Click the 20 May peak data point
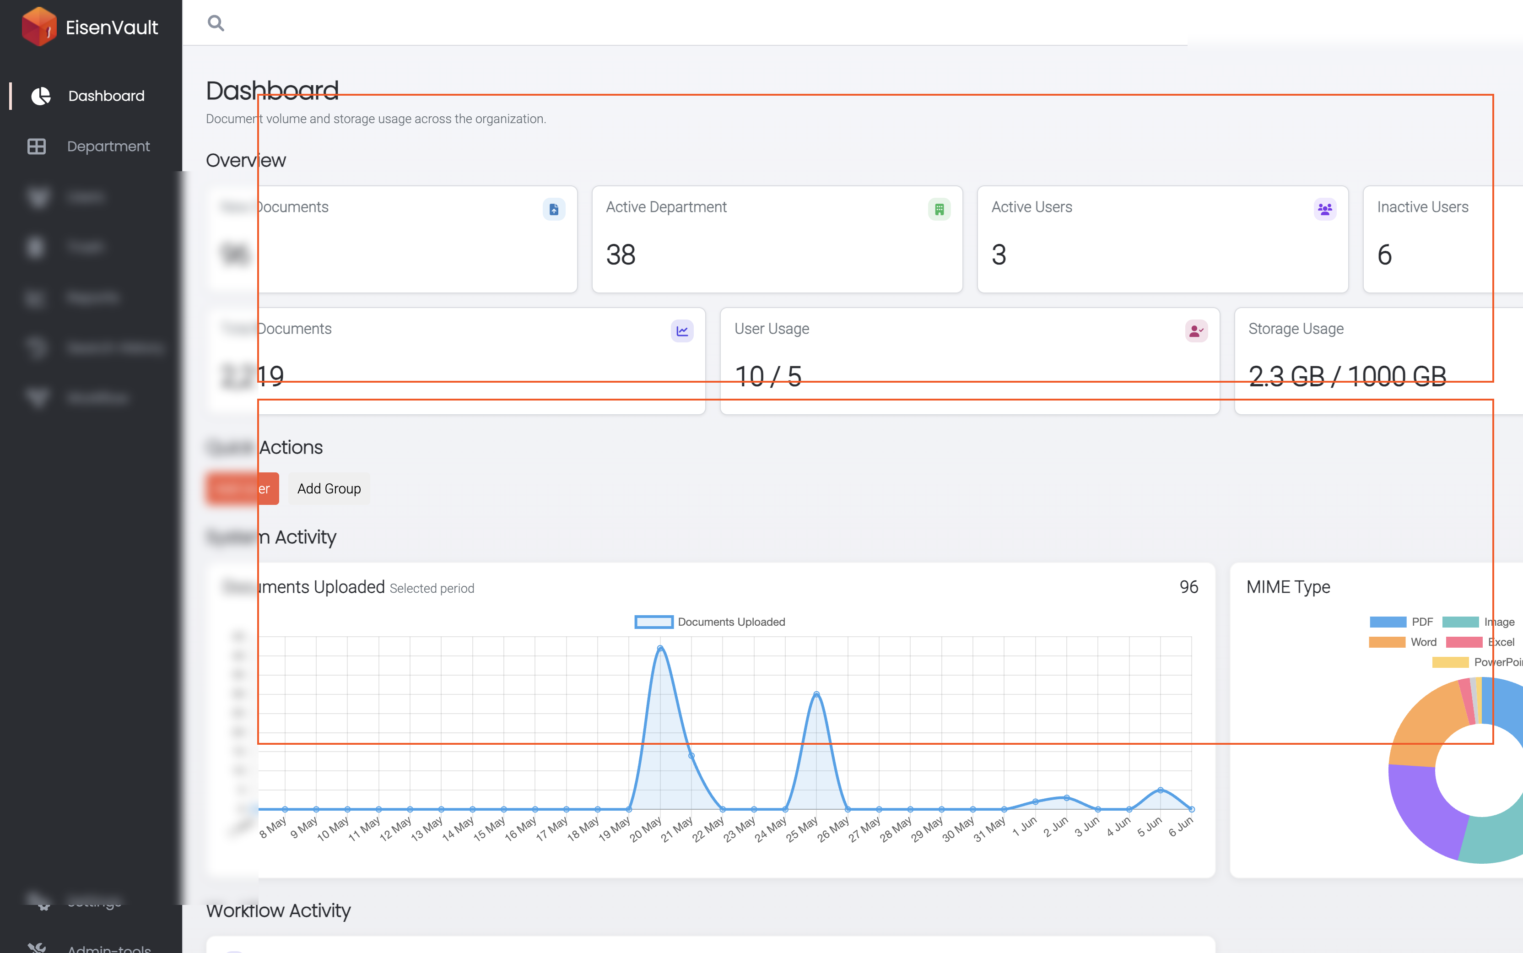Viewport: 1523px width, 953px height. click(660, 648)
